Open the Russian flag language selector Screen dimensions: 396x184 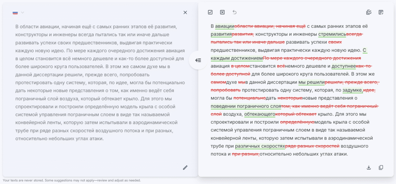coord(15,13)
